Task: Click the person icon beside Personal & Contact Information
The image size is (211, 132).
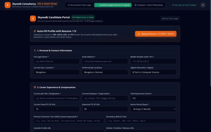Action: [x=35, y=50]
